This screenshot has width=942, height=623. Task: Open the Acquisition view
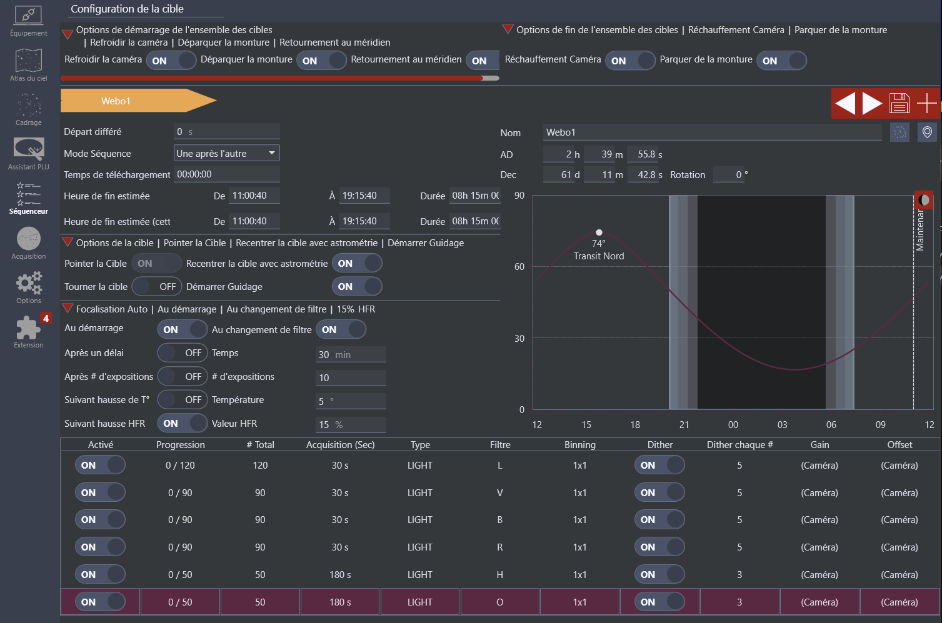click(29, 244)
